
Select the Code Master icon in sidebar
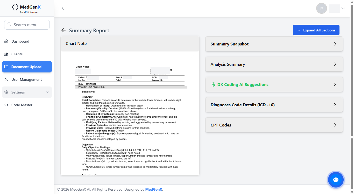coord(6,105)
